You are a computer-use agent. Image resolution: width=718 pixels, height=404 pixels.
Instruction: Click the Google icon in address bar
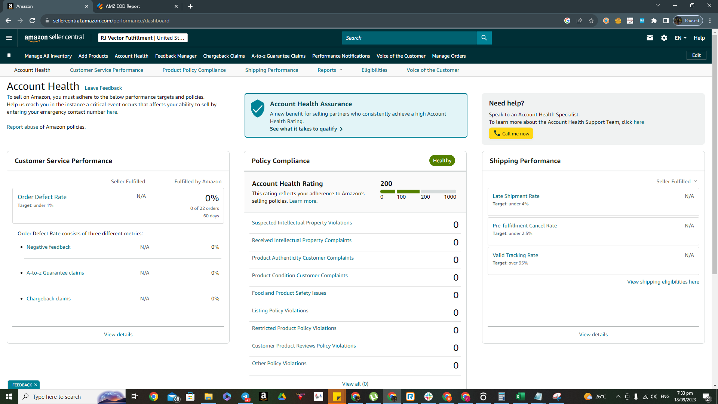(567, 21)
